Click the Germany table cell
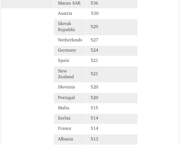The image size is (180, 145). click(70, 51)
